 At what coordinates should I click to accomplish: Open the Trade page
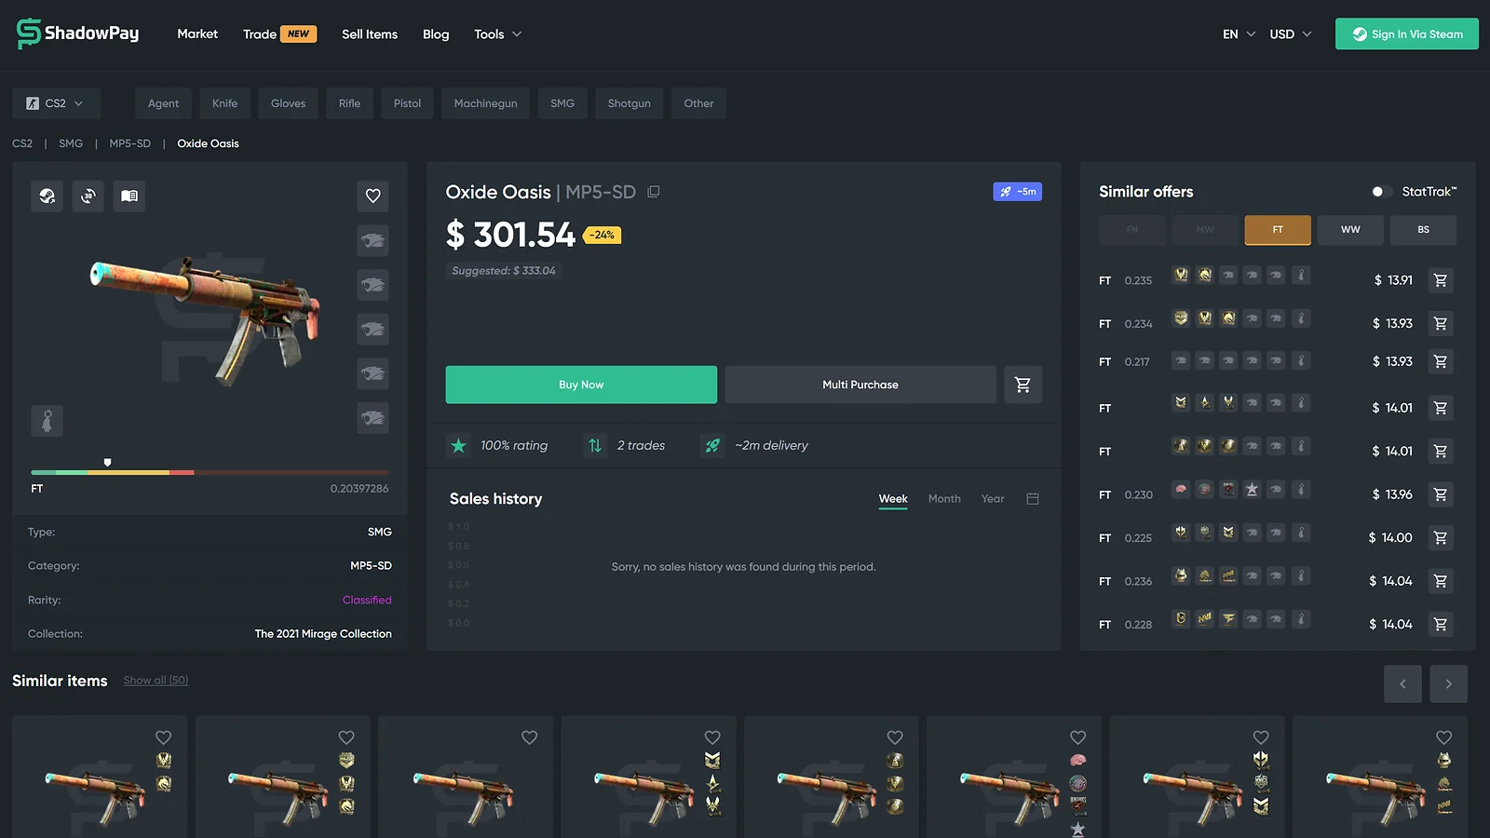click(x=279, y=34)
